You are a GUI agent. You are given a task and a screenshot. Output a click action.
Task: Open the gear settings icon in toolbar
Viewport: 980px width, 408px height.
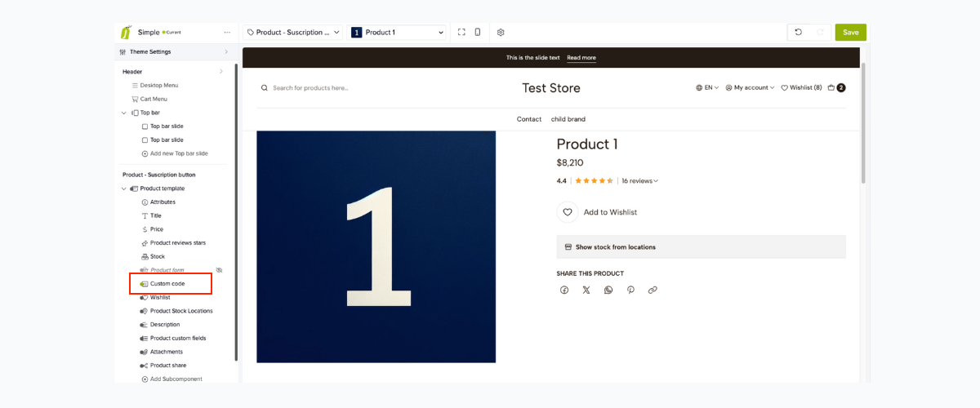pyautogui.click(x=501, y=33)
